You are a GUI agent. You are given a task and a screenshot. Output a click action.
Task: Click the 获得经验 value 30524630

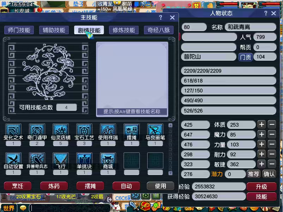pos(219,196)
